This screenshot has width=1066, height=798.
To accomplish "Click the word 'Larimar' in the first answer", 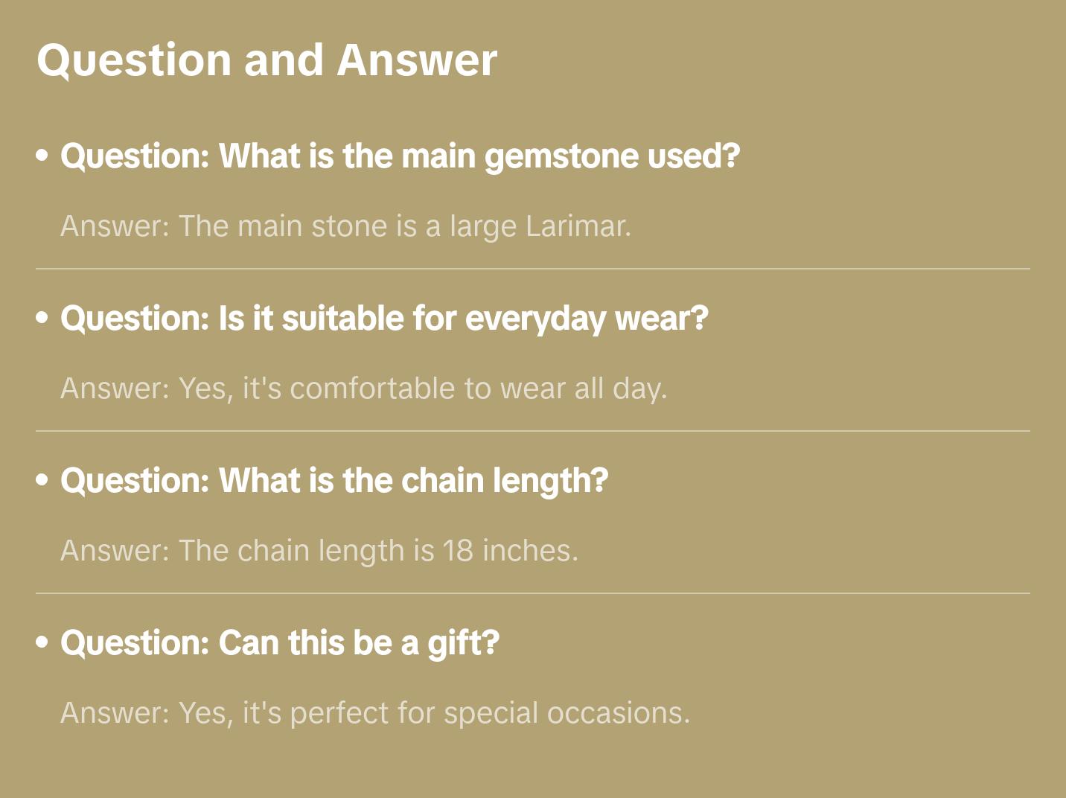I will [578, 226].
